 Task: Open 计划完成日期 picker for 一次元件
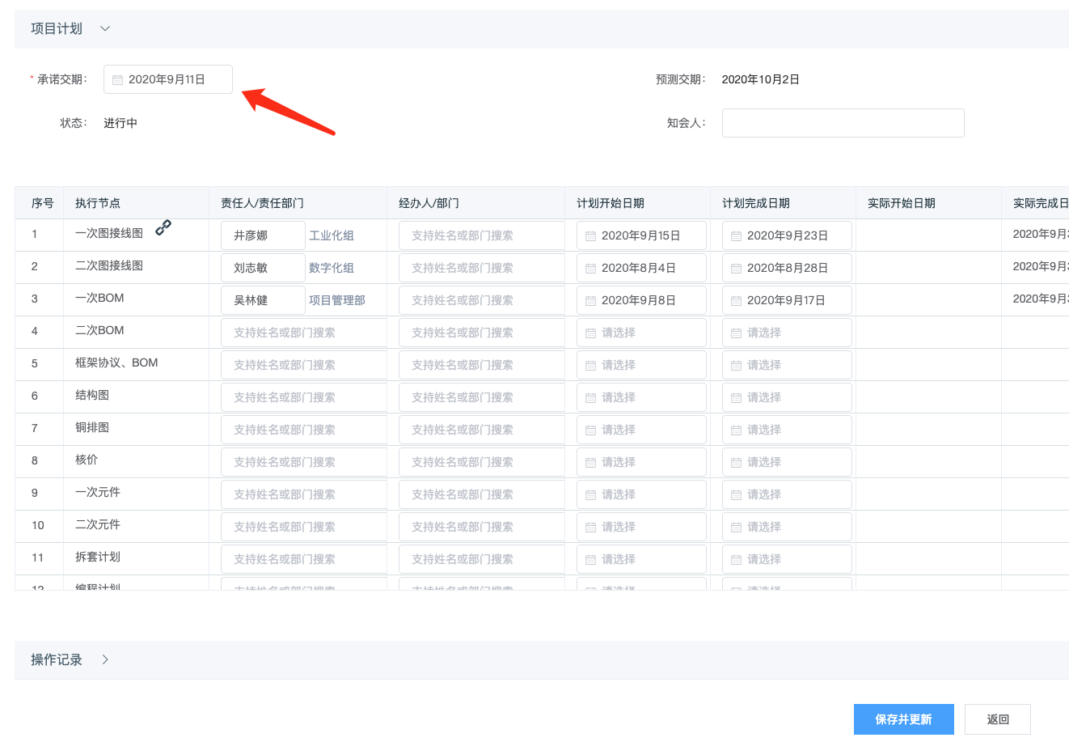coord(786,494)
